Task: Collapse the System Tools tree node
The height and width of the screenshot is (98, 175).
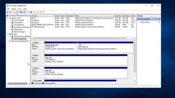Action: 7,18
